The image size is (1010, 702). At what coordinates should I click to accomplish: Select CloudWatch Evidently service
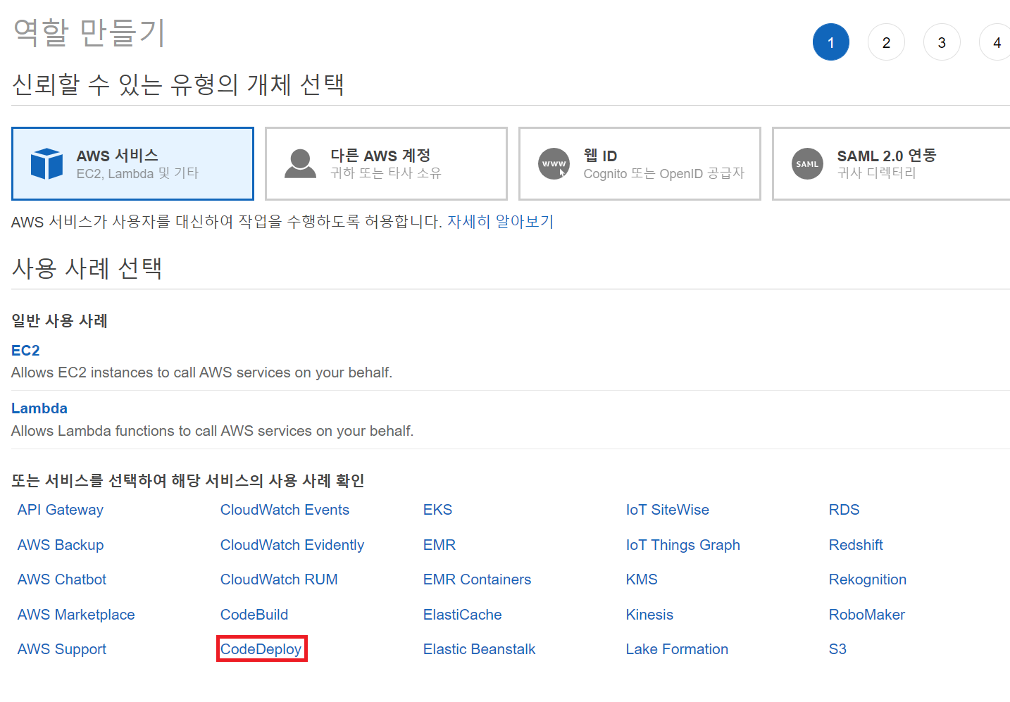tap(292, 545)
